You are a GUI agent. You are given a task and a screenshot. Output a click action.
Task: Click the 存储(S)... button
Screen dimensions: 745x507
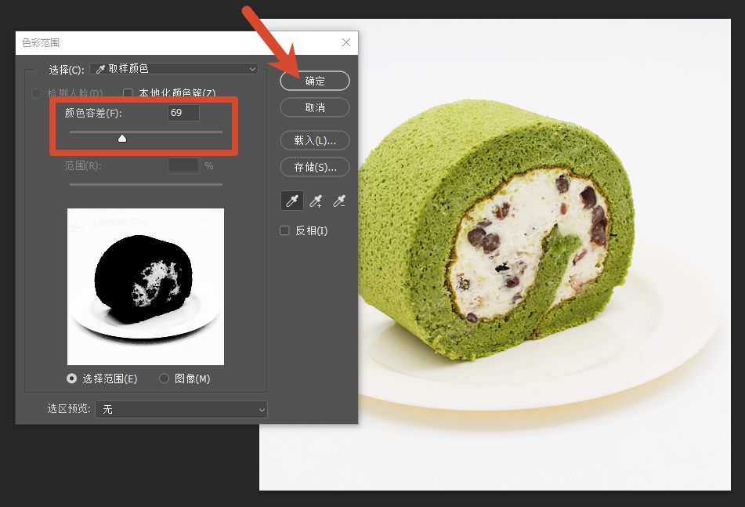(315, 167)
